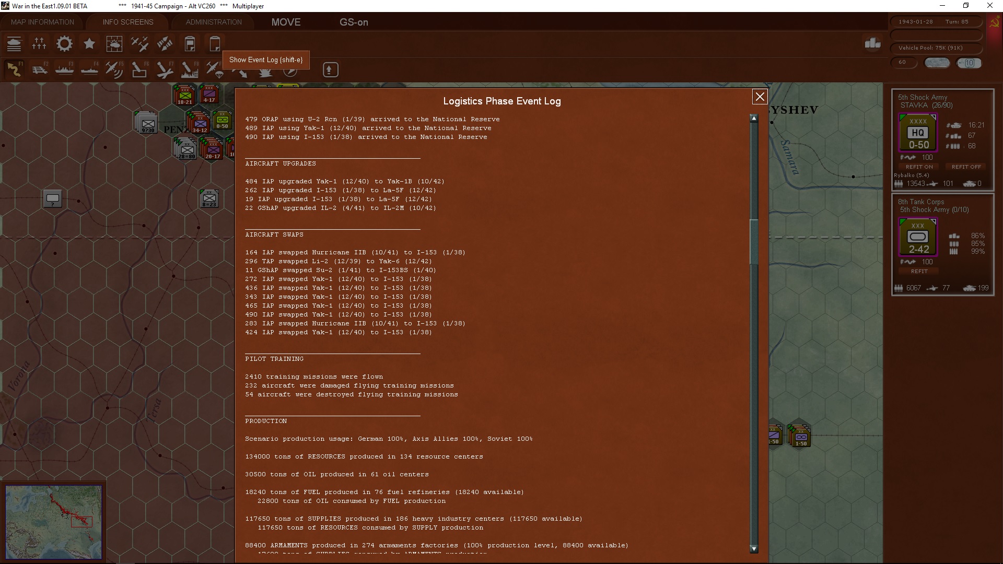This screenshot has width=1003, height=564.
Task: Open the order of battle tank icon
Action: click(x=14, y=44)
